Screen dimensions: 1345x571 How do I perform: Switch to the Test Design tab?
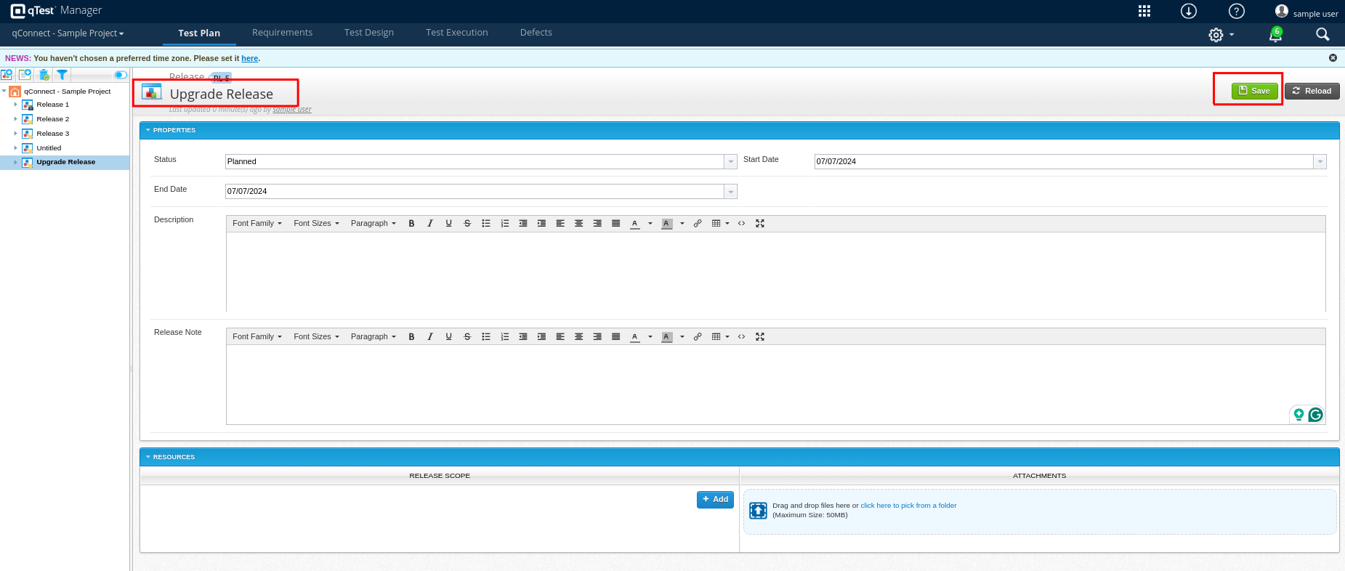[x=369, y=33]
